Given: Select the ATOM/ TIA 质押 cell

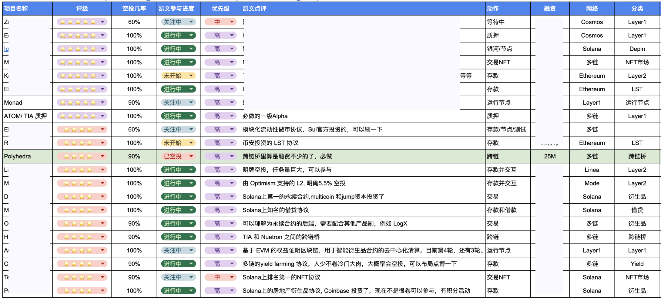Looking at the screenshot, I should (x=28, y=116).
